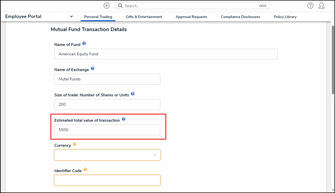Open the Approval Requests tab
The image size is (335, 193).
click(191, 17)
